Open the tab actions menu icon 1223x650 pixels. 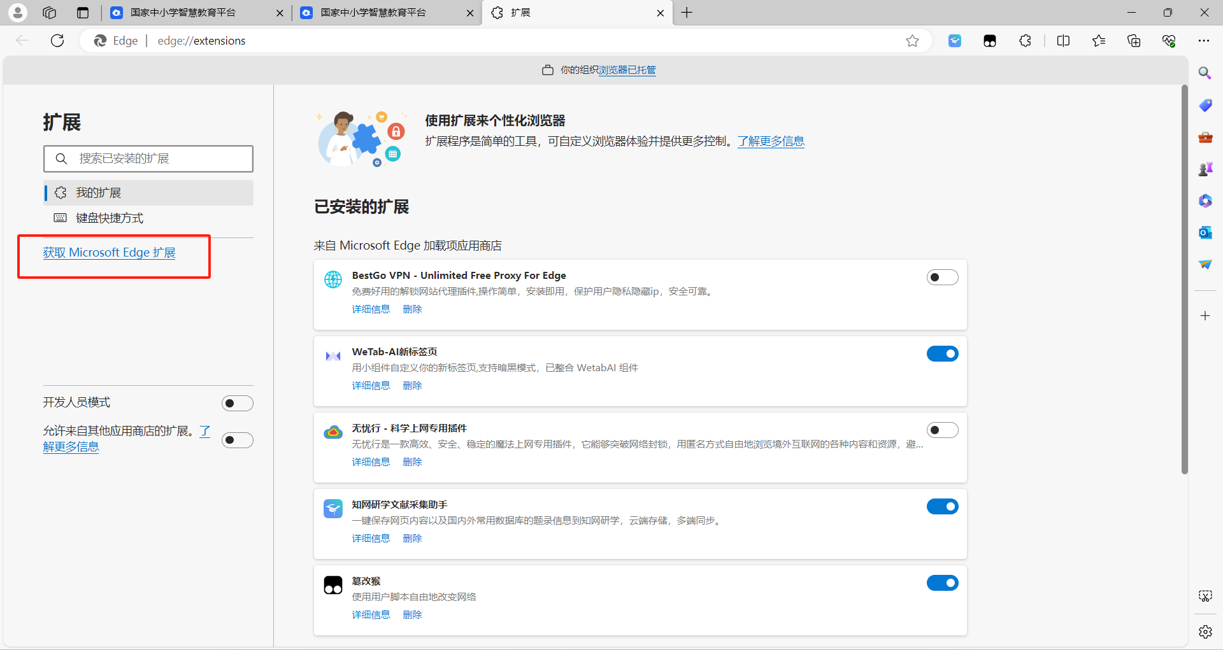(x=83, y=12)
